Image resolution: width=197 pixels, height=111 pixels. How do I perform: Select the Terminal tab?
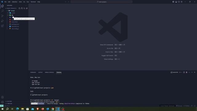click(59, 72)
